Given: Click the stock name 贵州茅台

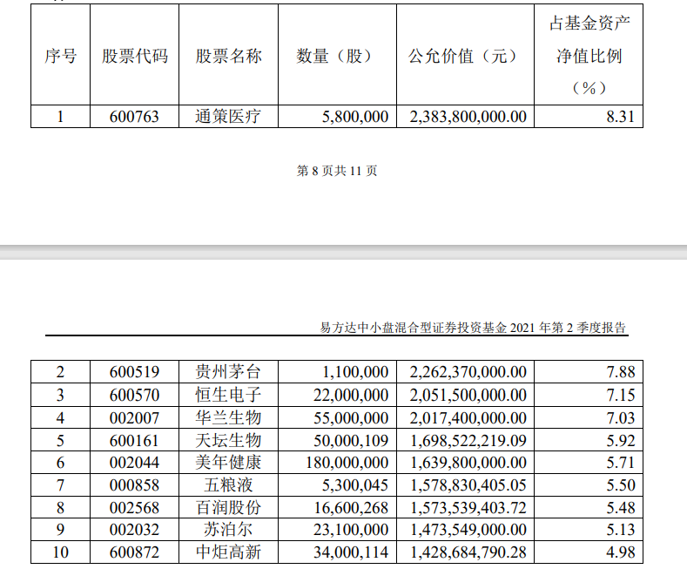Looking at the screenshot, I should (x=228, y=372).
